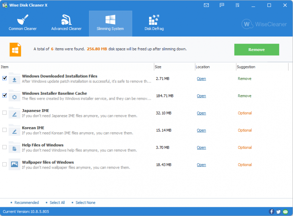This screenshot has height=216, width=293.
Task: Click the WiseCleaner logo
Action: [264, 24]
